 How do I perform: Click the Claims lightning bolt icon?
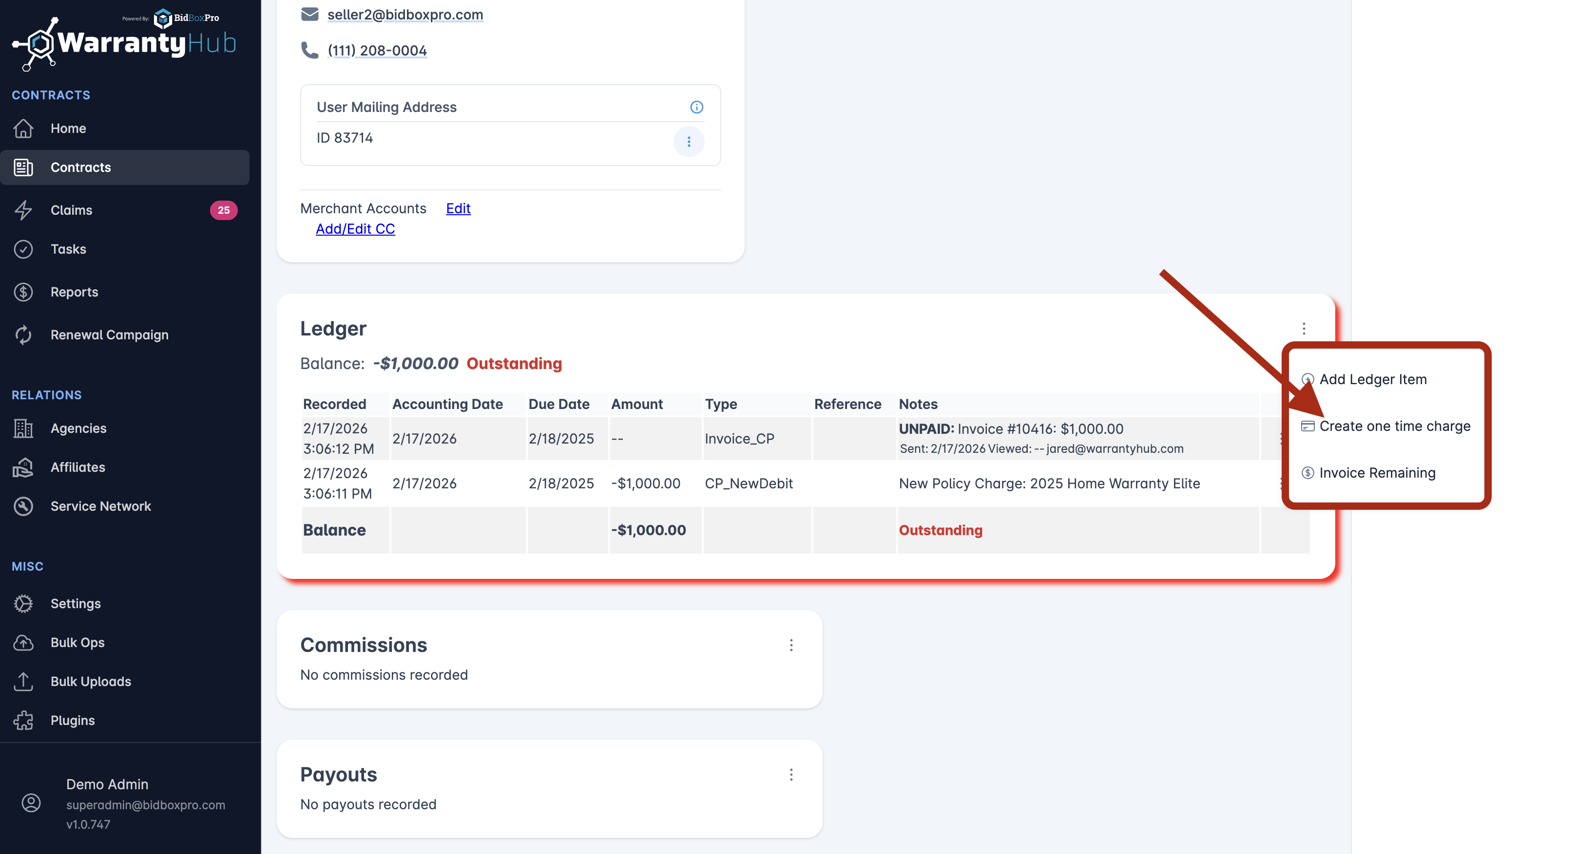pos(23,210)
